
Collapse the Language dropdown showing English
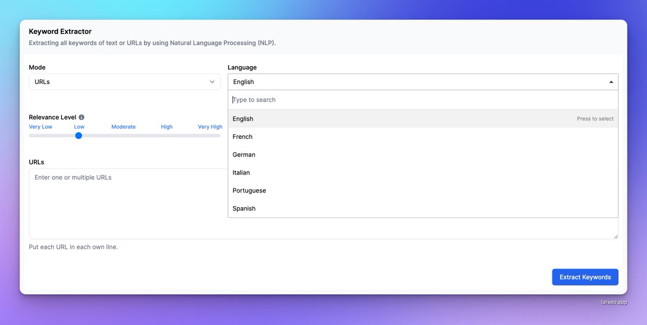pos(423,82)
